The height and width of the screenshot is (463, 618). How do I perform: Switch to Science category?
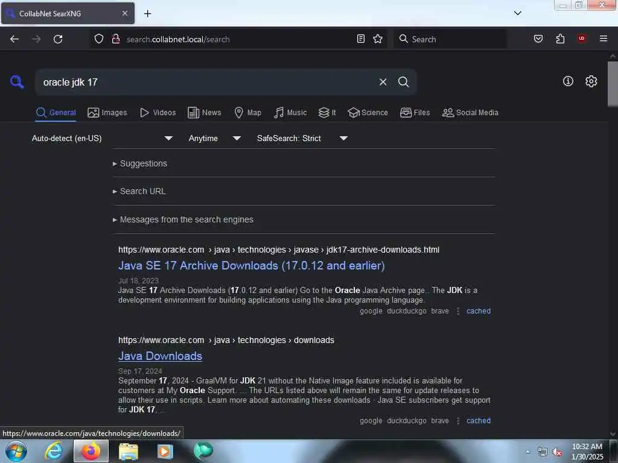368,113
